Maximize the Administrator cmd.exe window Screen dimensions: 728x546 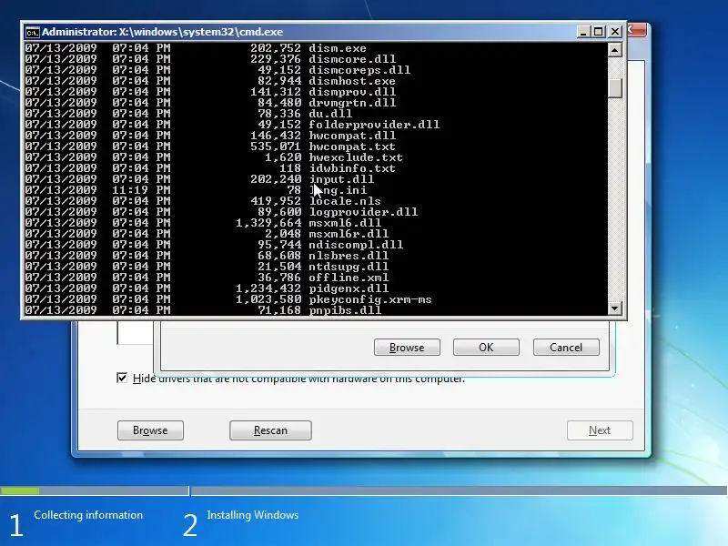pos(599,32)
